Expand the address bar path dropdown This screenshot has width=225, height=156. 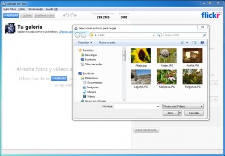(x=153, y=35)
